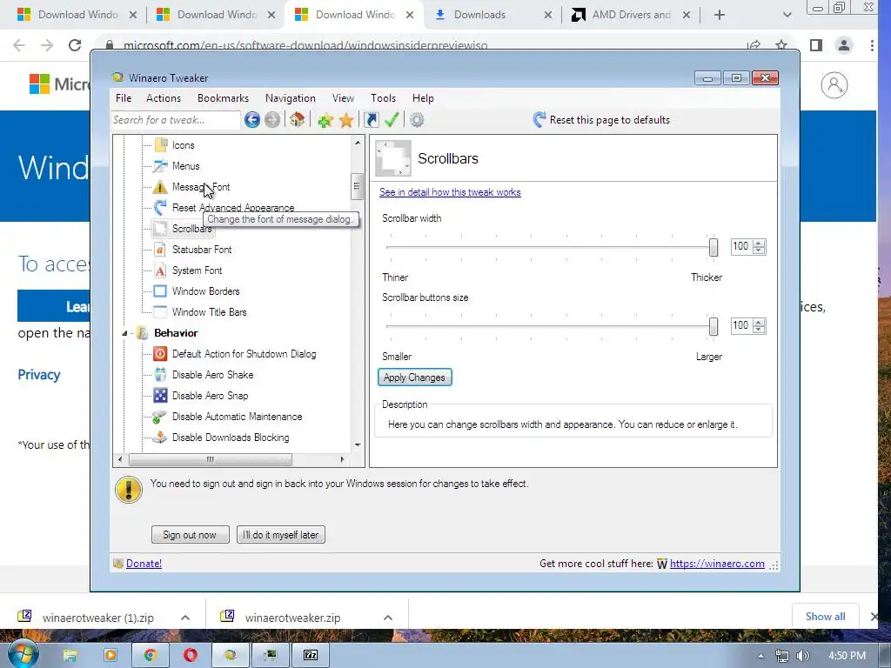Open the Donate! link
This screenshot has width=891, height=668.
point(144,564)
